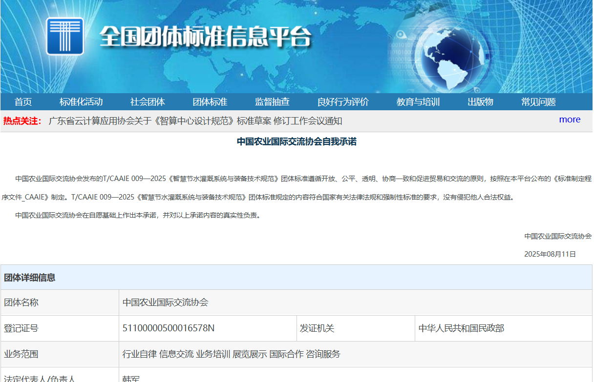Image resolution: width=594 pixels, height=382 pixels.
Task: Select 社会团体 navigation item
Action: 148,102
